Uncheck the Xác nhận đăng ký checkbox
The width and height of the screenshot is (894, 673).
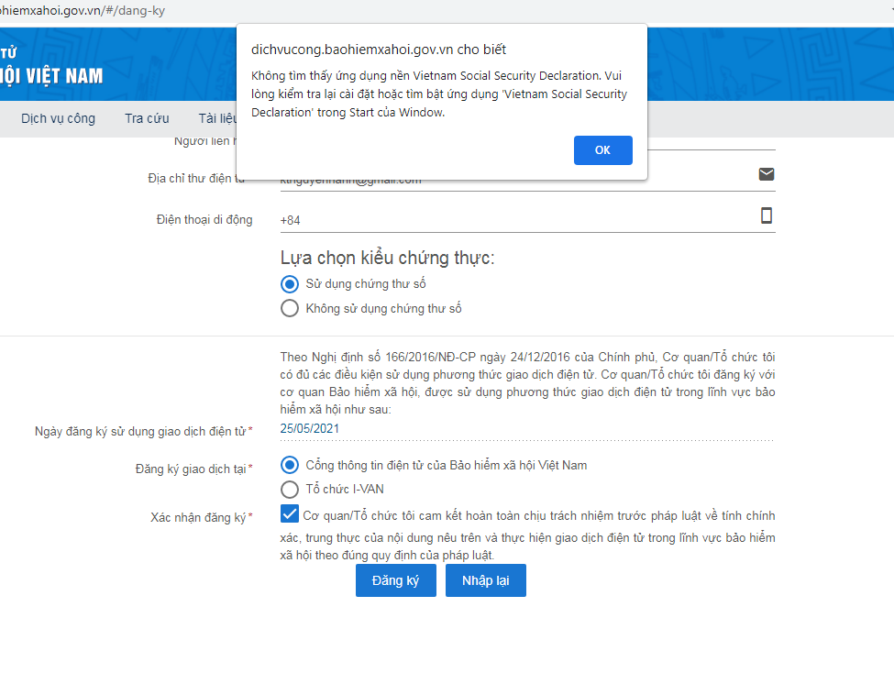pos(290,514)
